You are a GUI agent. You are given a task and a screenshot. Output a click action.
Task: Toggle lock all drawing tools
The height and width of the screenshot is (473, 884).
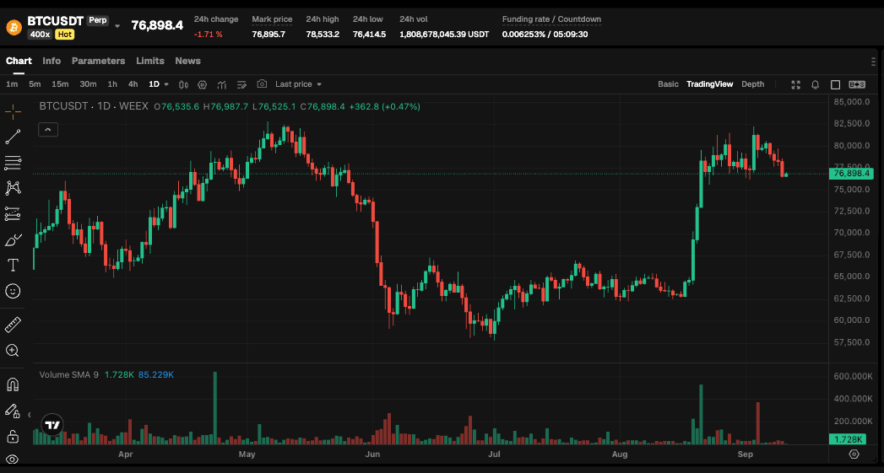[13, 437]
